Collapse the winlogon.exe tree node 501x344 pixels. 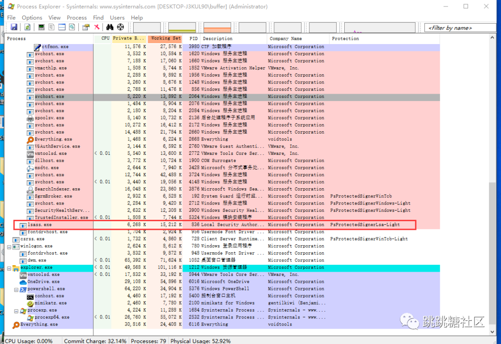click(9, 247)
